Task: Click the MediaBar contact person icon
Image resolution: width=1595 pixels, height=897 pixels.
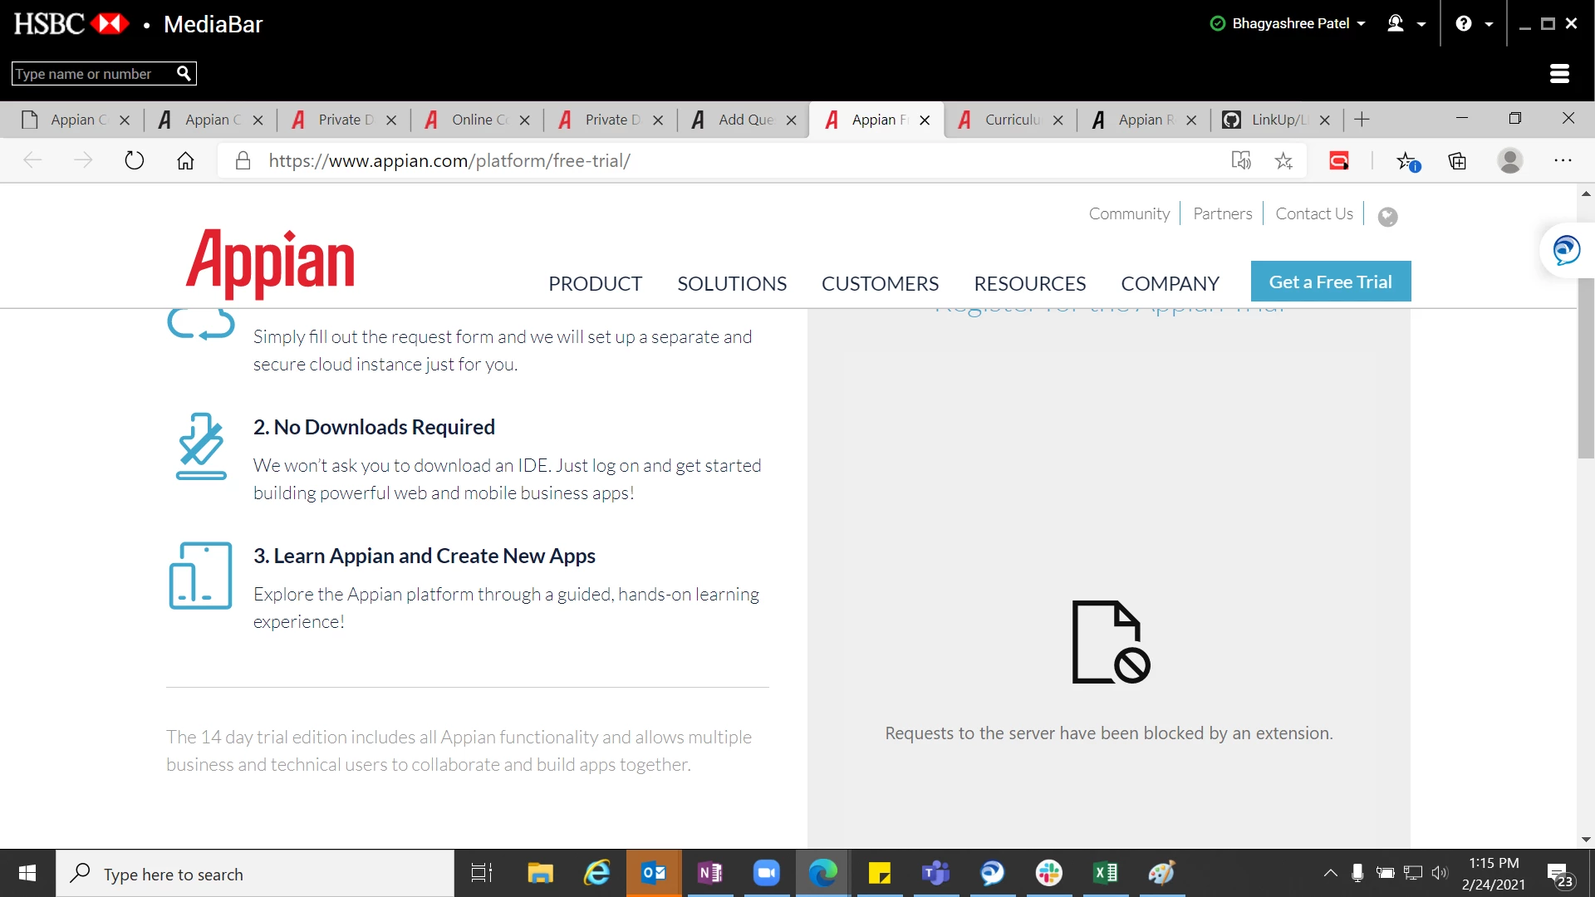Action: tap(1396, 23)
